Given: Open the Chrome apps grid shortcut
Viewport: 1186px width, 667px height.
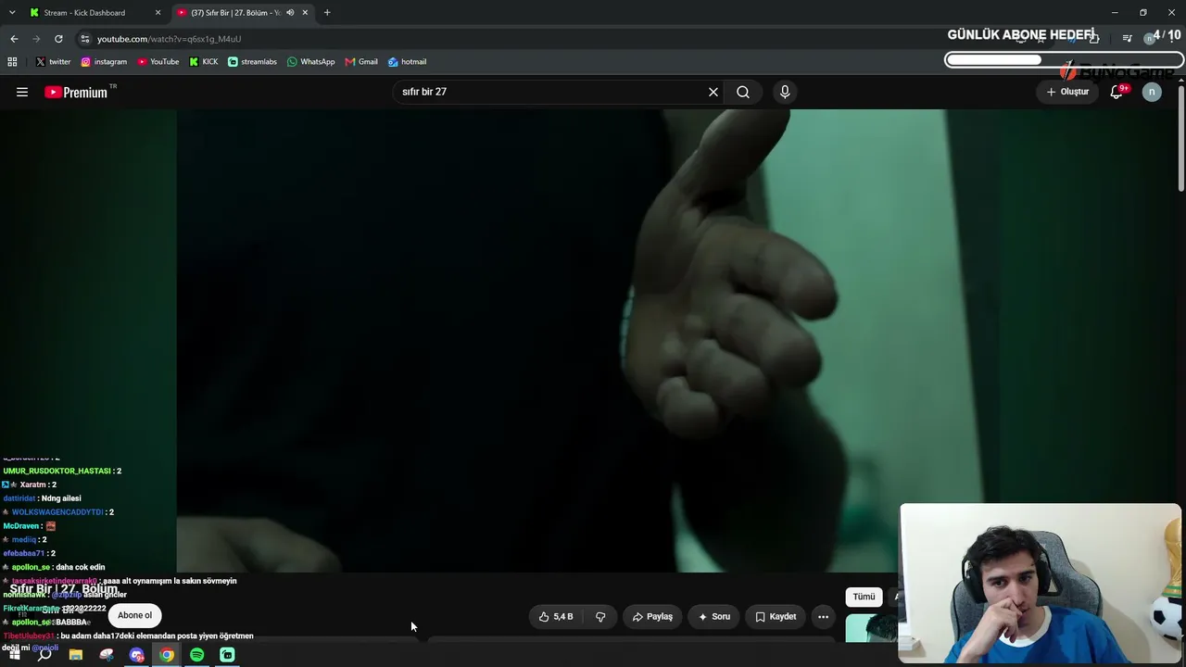Looking at the screenshot, I should tap(12, 62).
